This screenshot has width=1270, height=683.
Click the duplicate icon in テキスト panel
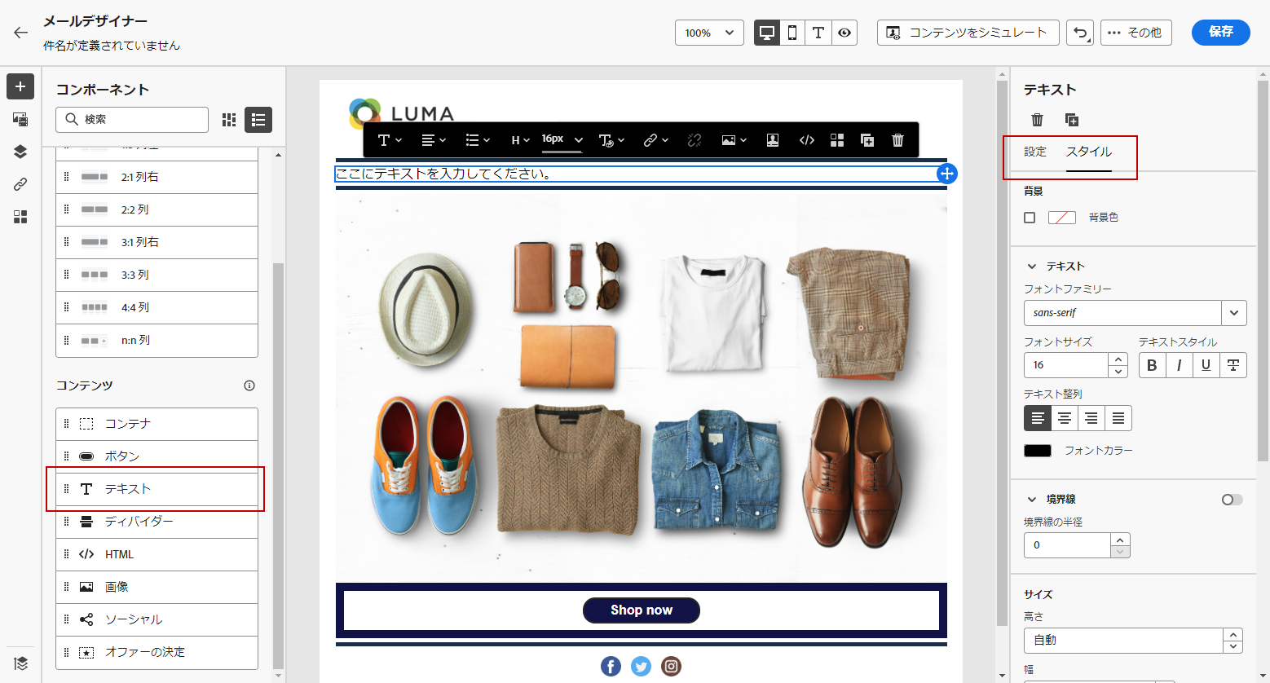click(1072, 120)
